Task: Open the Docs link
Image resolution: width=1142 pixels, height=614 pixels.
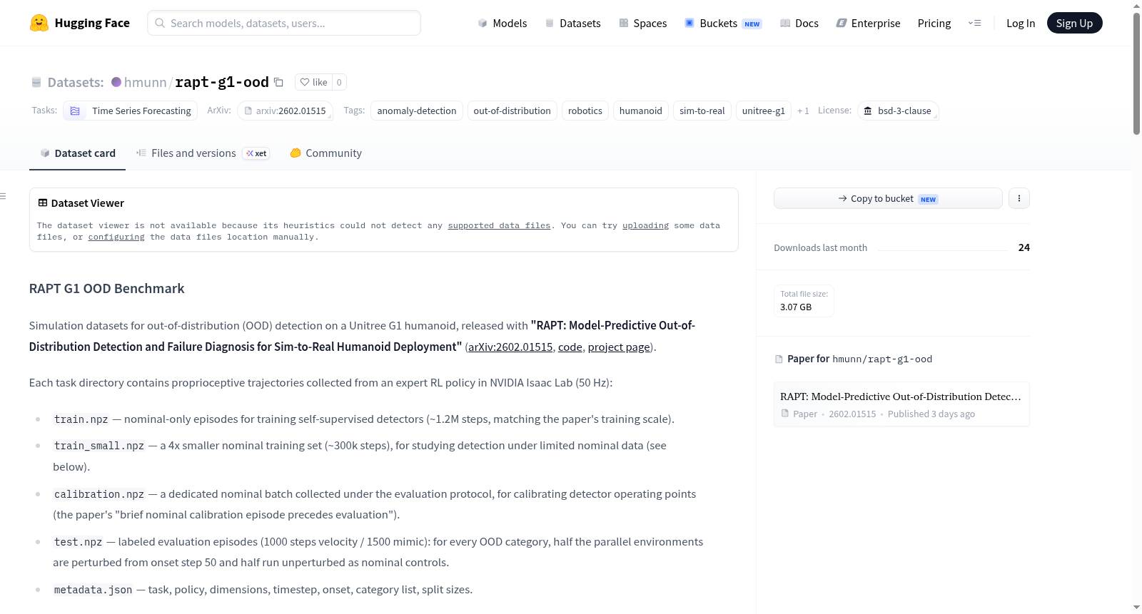Action: click(x=799, y=23)
